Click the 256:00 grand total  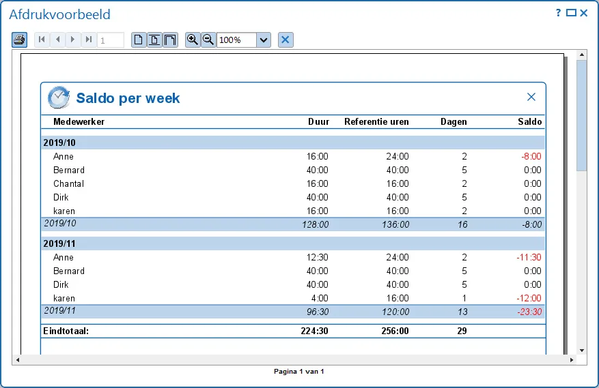(x=395, y=331)
